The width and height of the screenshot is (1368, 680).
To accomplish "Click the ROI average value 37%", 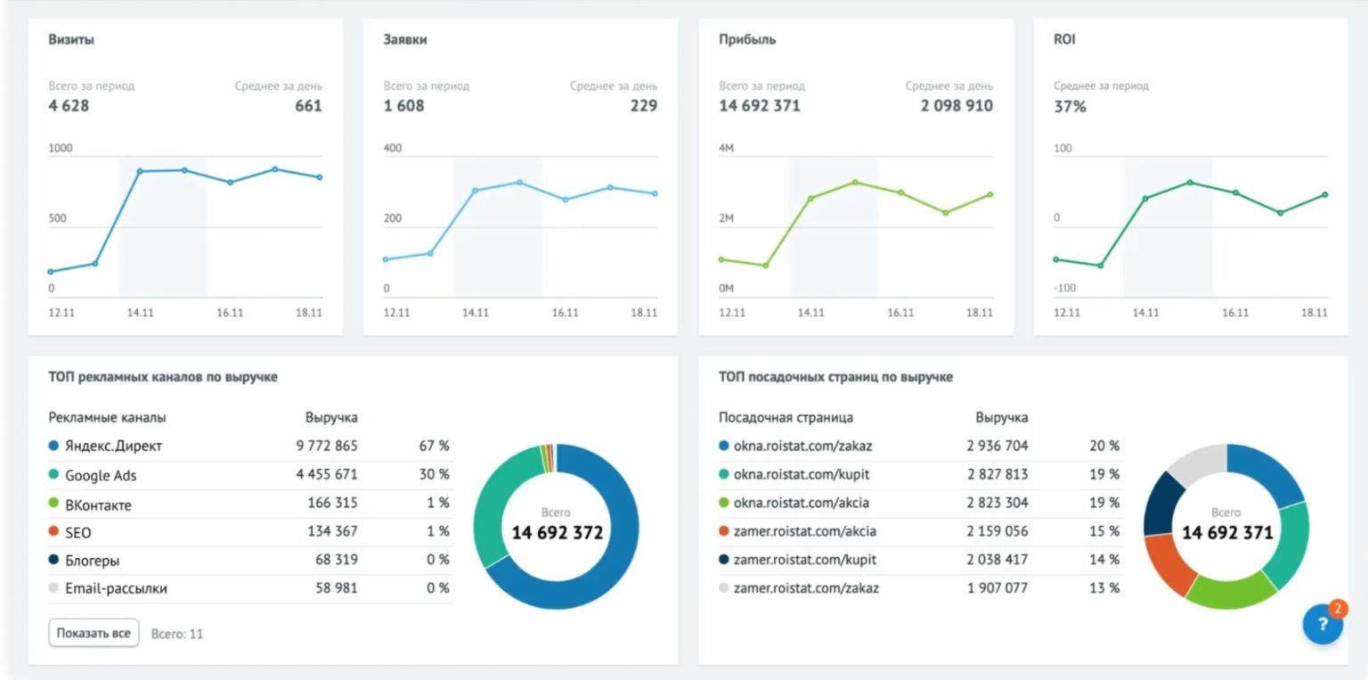I will tap(1070, 106).
